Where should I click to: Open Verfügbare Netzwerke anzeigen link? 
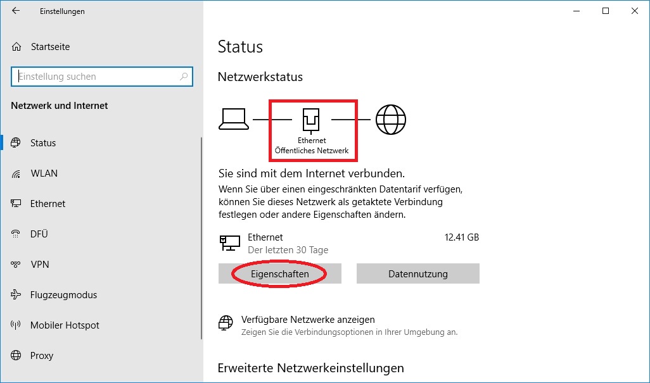pos(308,320)
